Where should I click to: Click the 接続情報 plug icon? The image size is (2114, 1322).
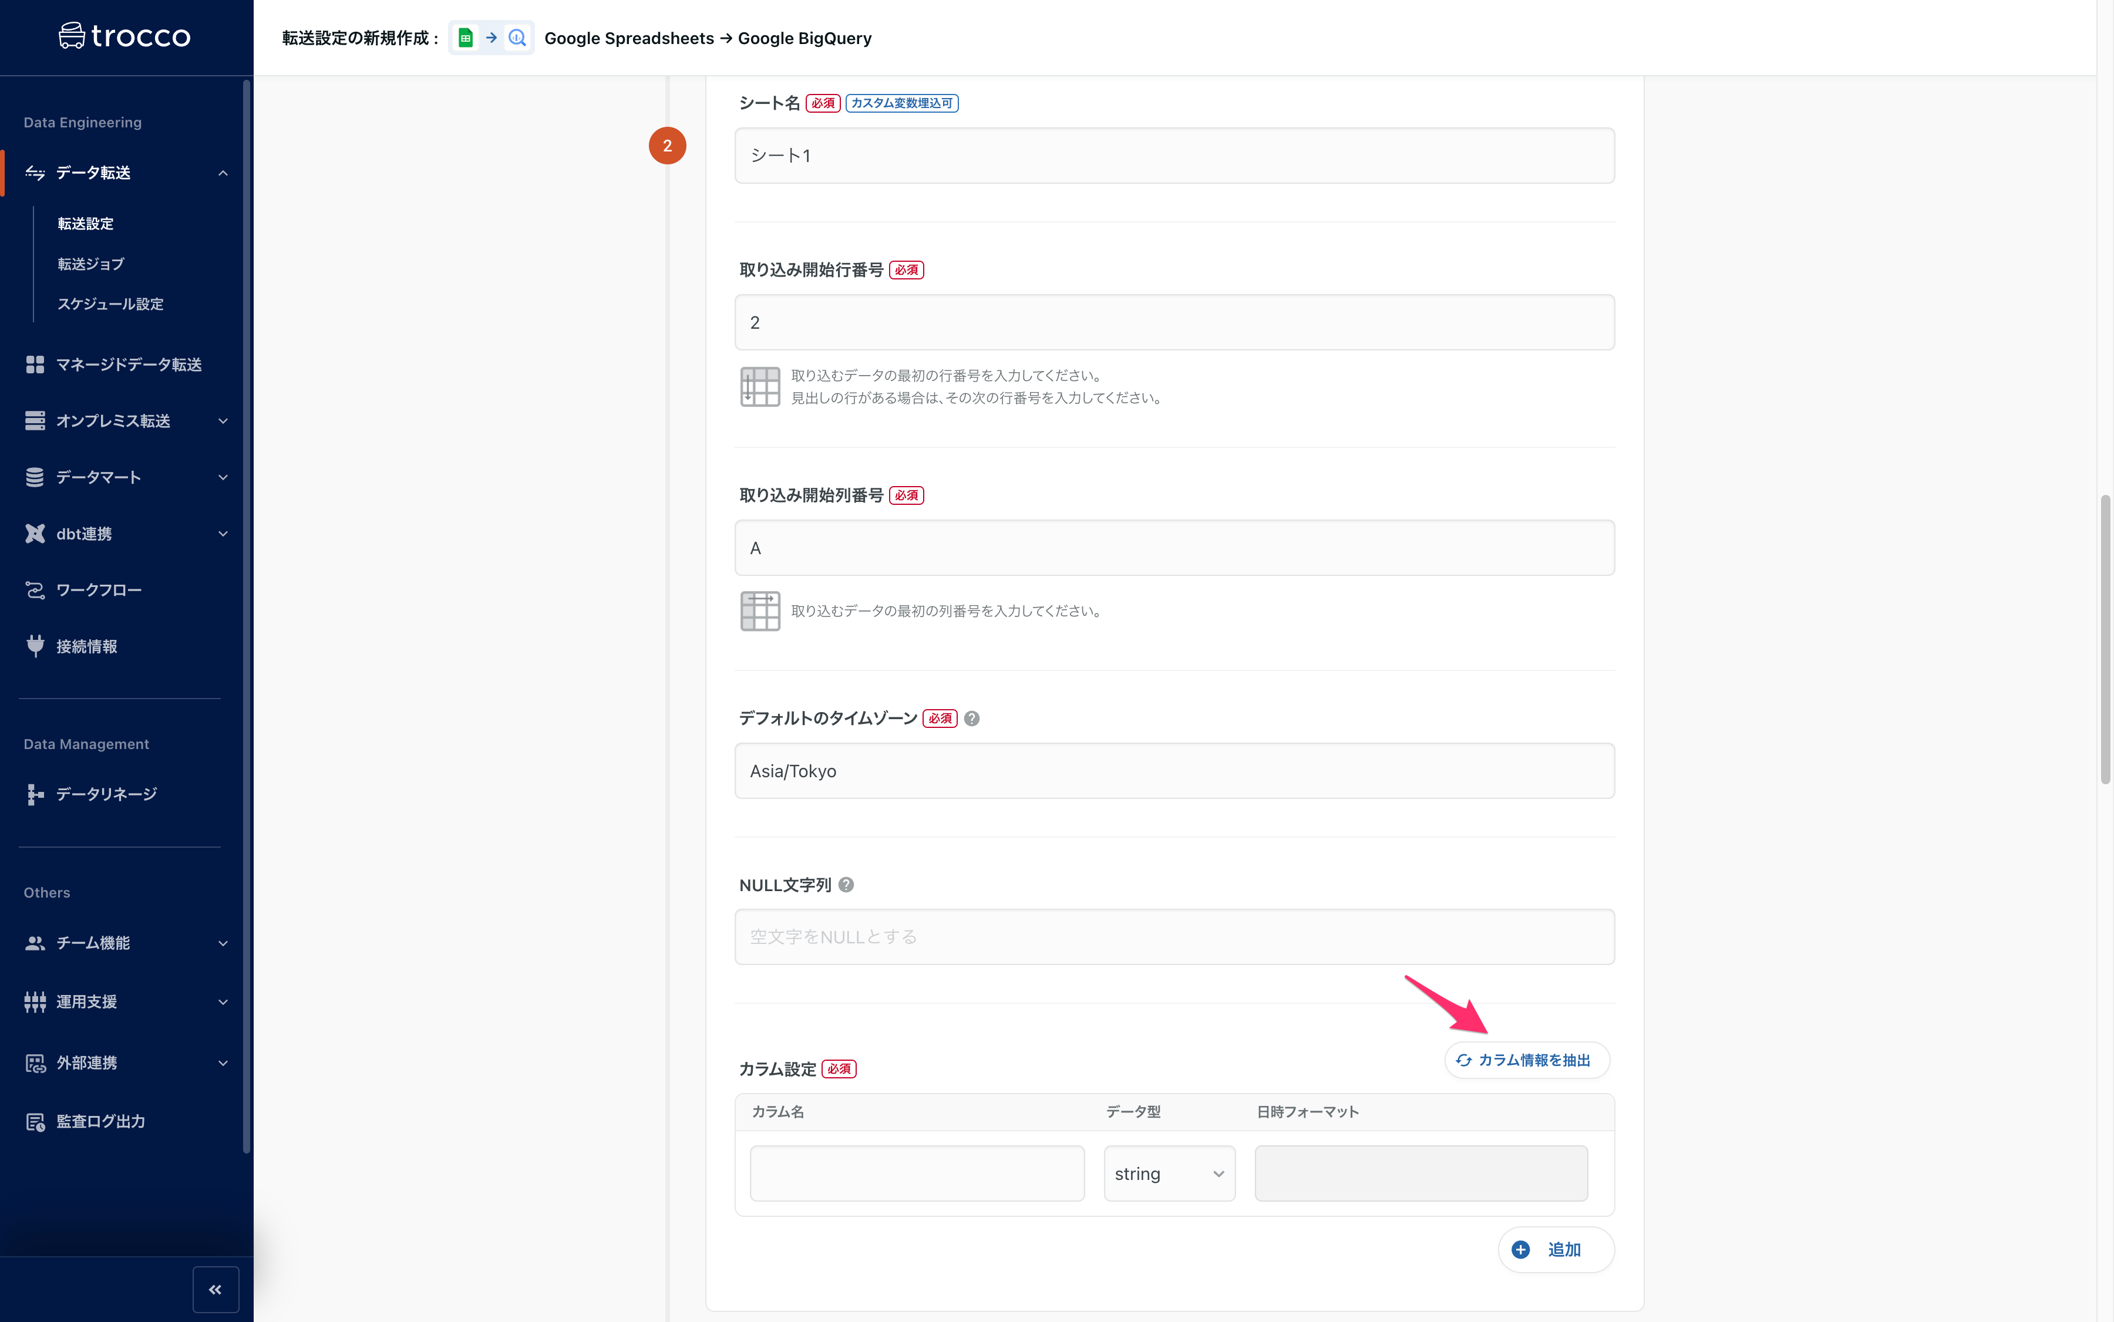point(35,646)
